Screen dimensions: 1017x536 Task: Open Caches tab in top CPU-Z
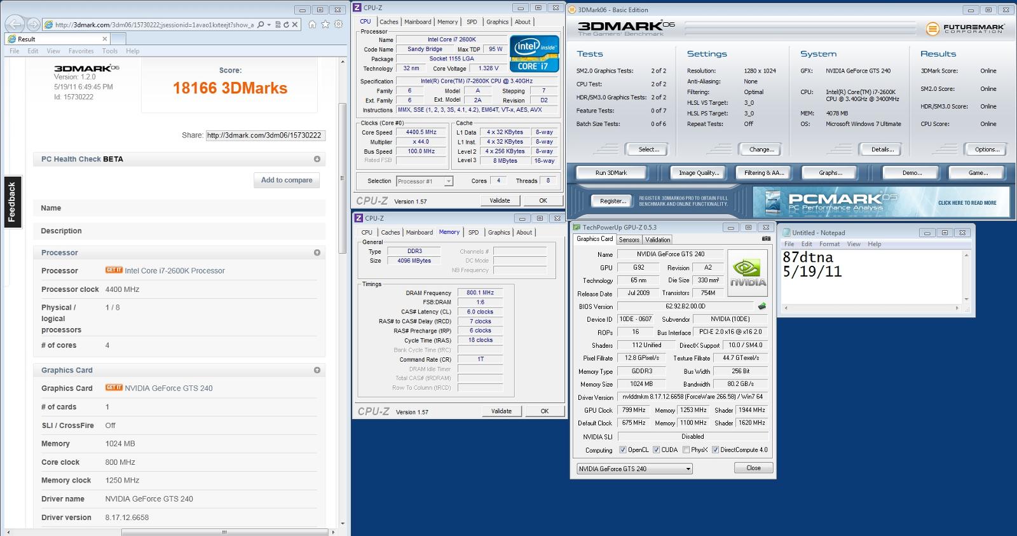coord(389,22)
